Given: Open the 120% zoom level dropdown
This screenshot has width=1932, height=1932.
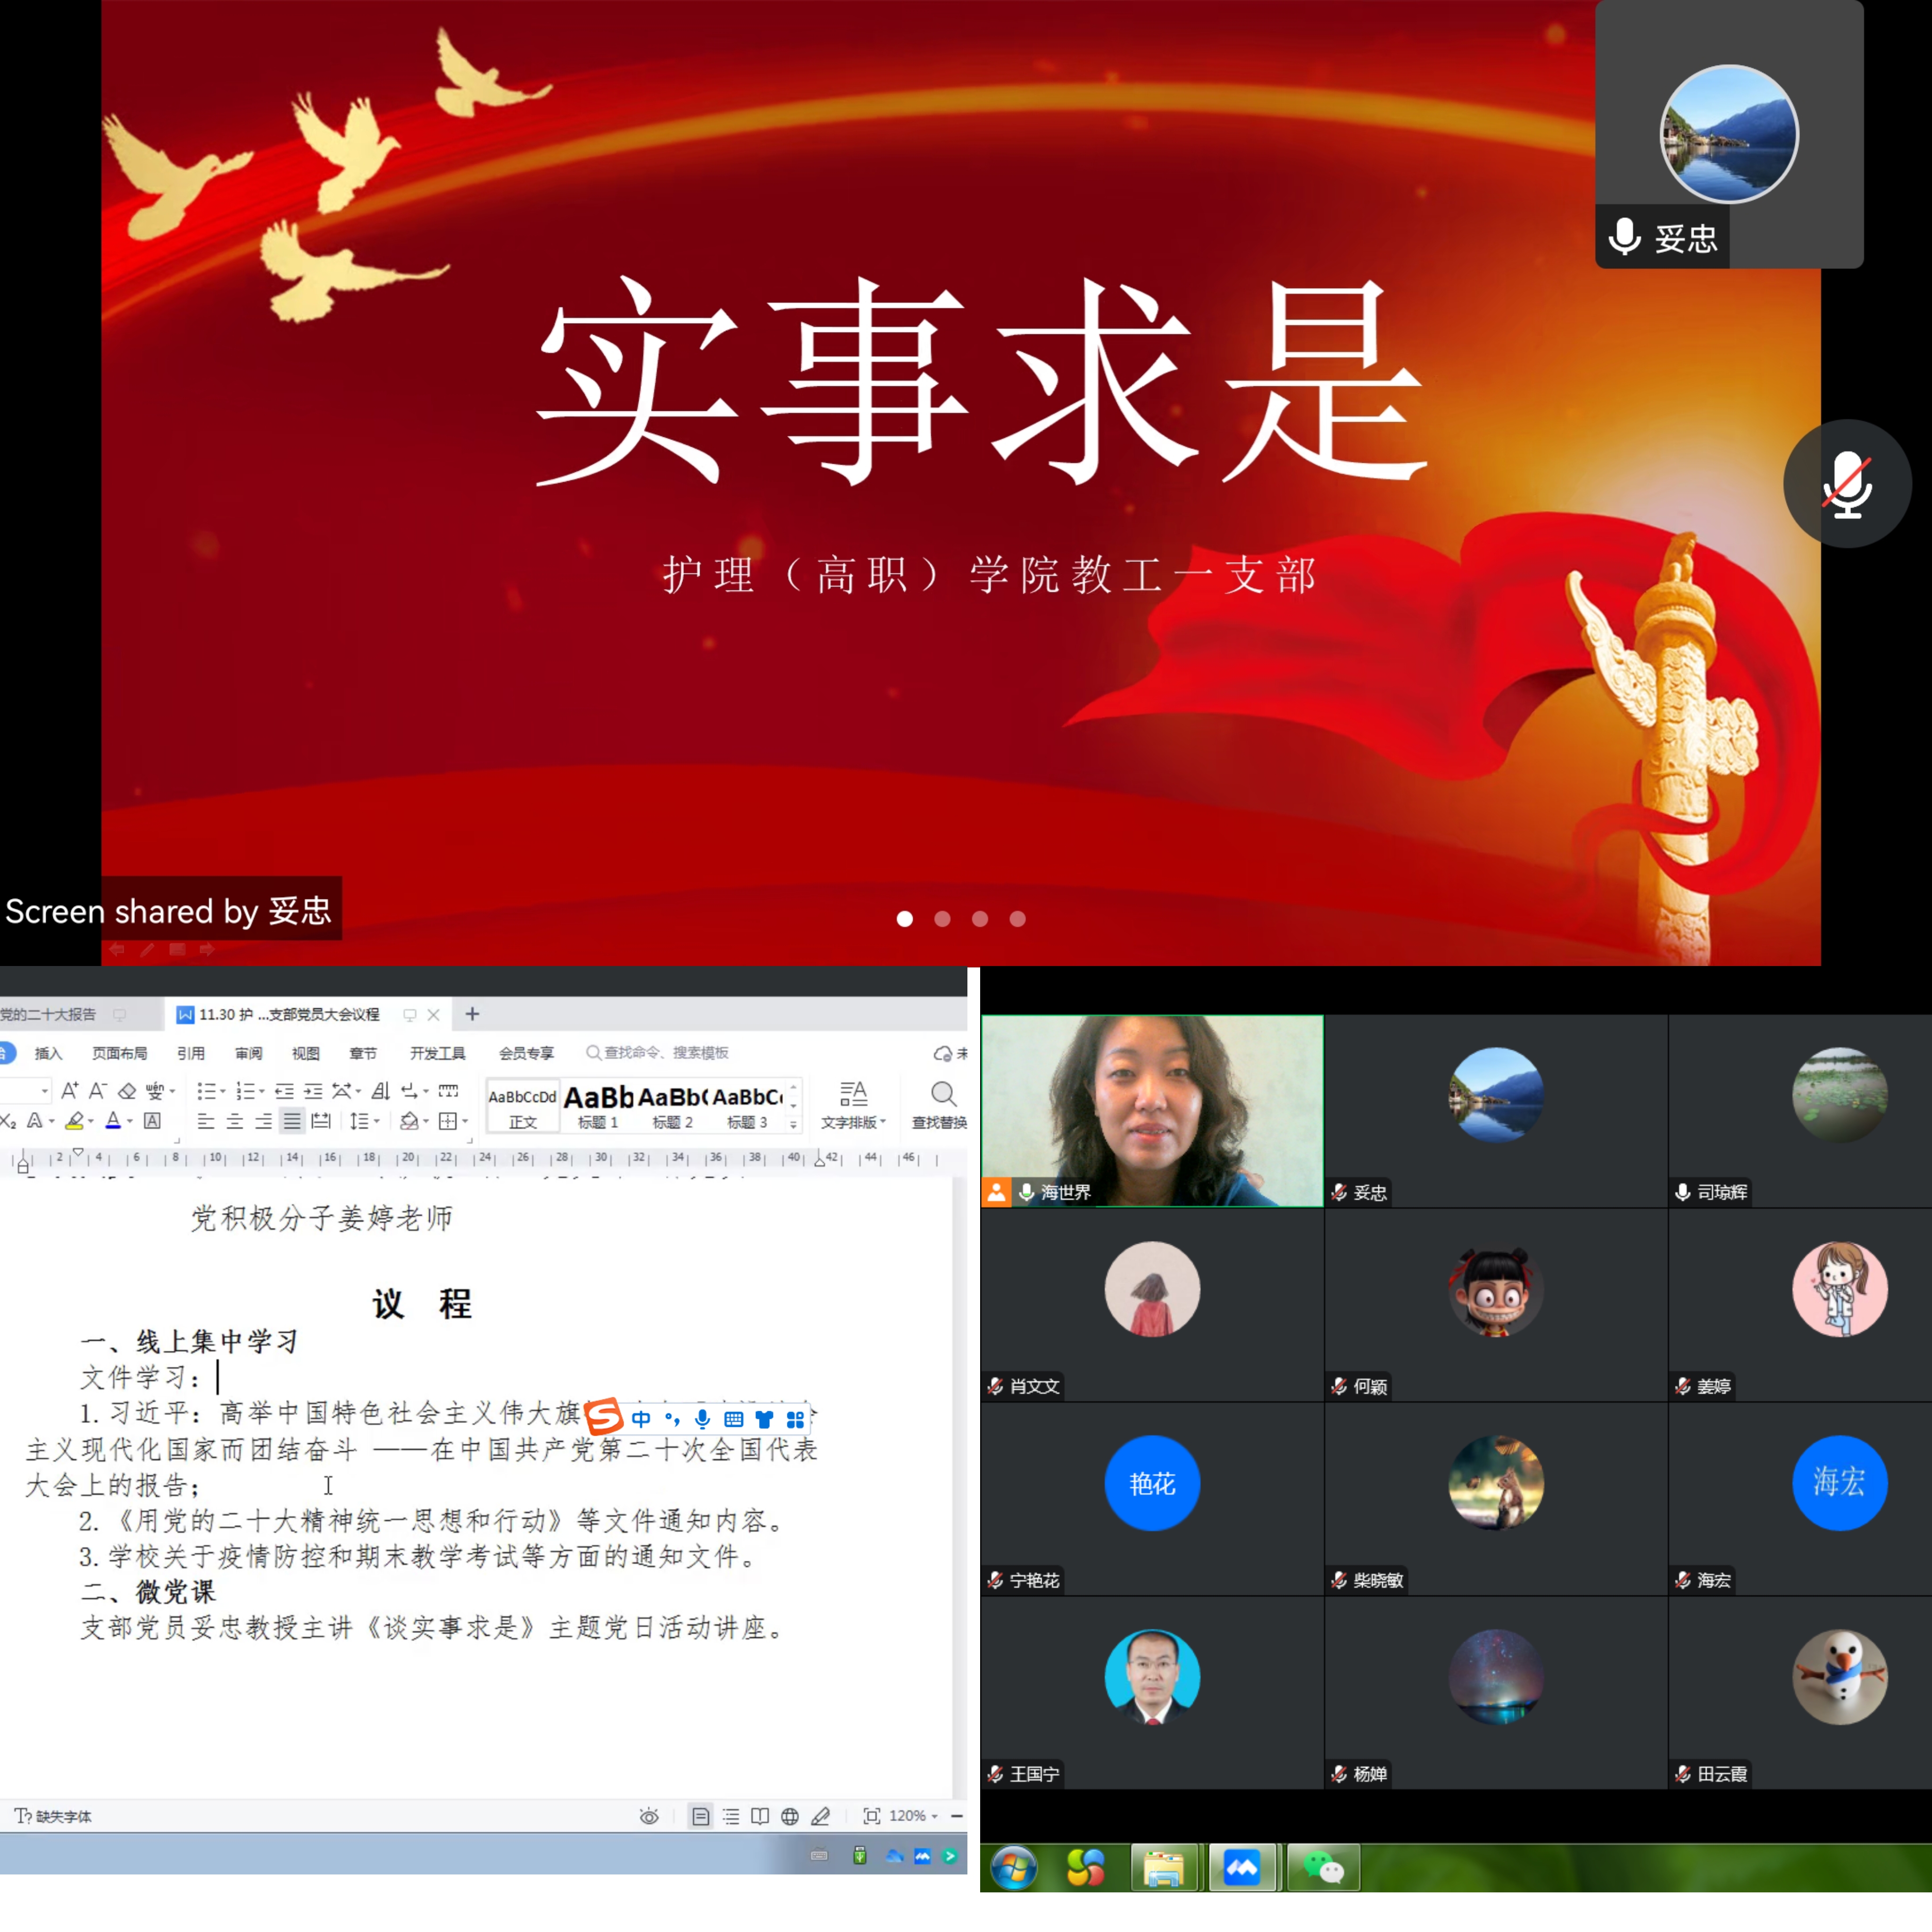Looking at the screenshot, I should click(914, 1816).
